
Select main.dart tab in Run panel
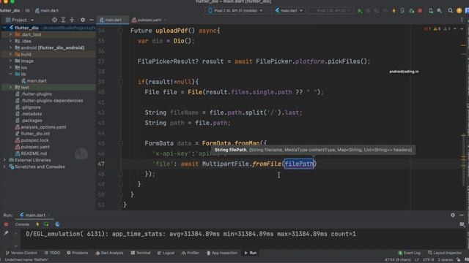click(34, 215)
